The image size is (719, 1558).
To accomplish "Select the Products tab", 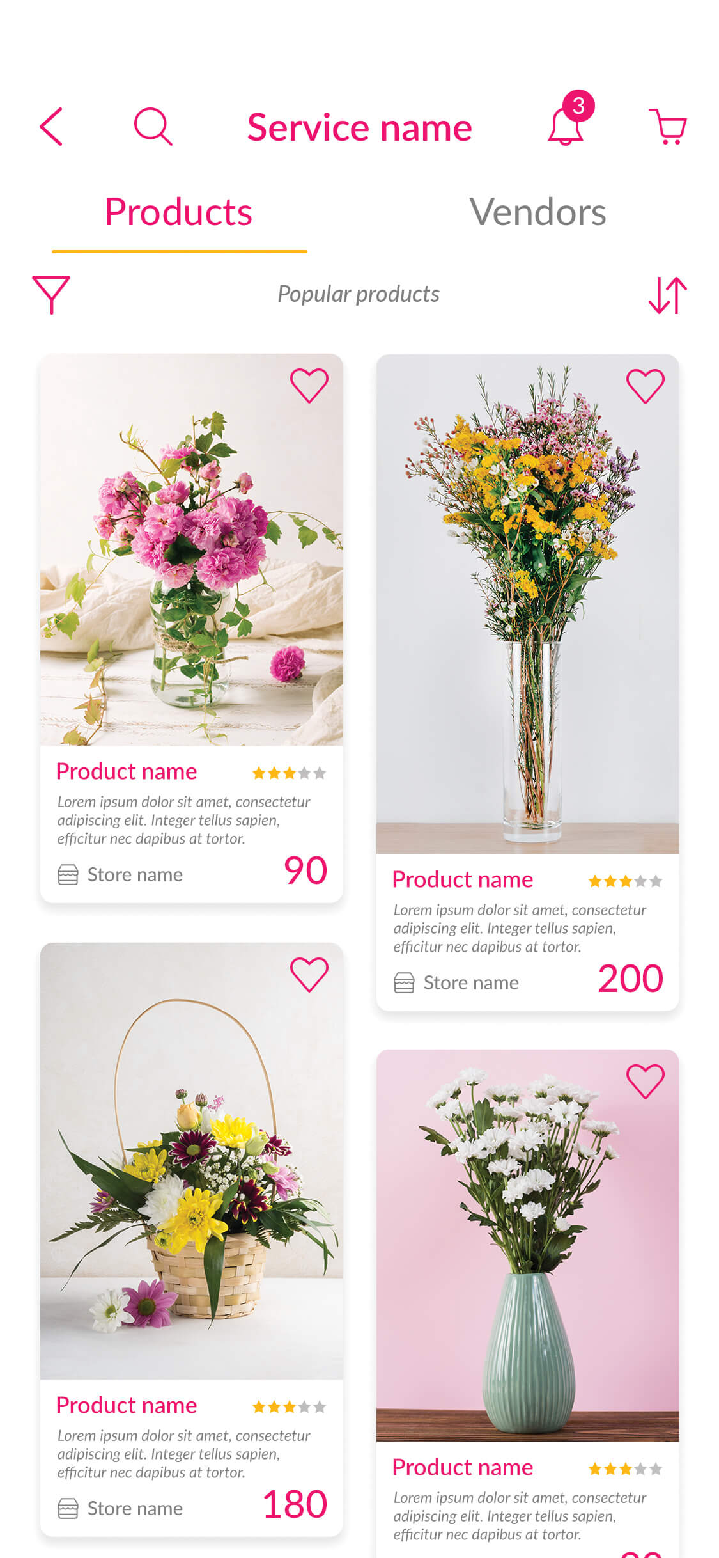I will coord(178,212).
